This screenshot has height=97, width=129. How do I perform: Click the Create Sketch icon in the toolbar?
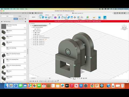[40, 17]
